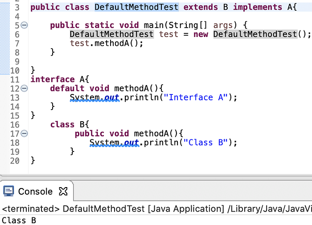312x225 pixels.
Task: Click the closing brace on line 20
Action: (x=33, y=160)
